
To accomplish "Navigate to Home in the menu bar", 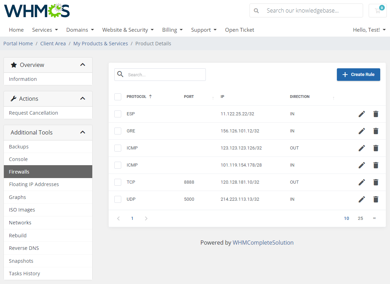I will (x=16, y=30).
